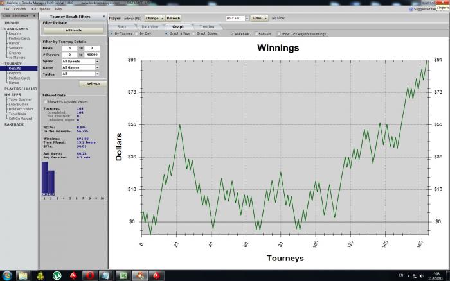450x281 pixels.
Task: Open IMPORT in the navigation tree
Action: click(x=12, y=23)
